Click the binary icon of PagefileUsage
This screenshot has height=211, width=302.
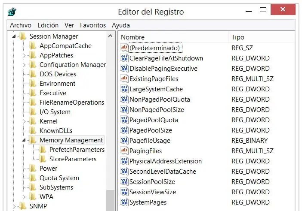[x=124, y=140]
